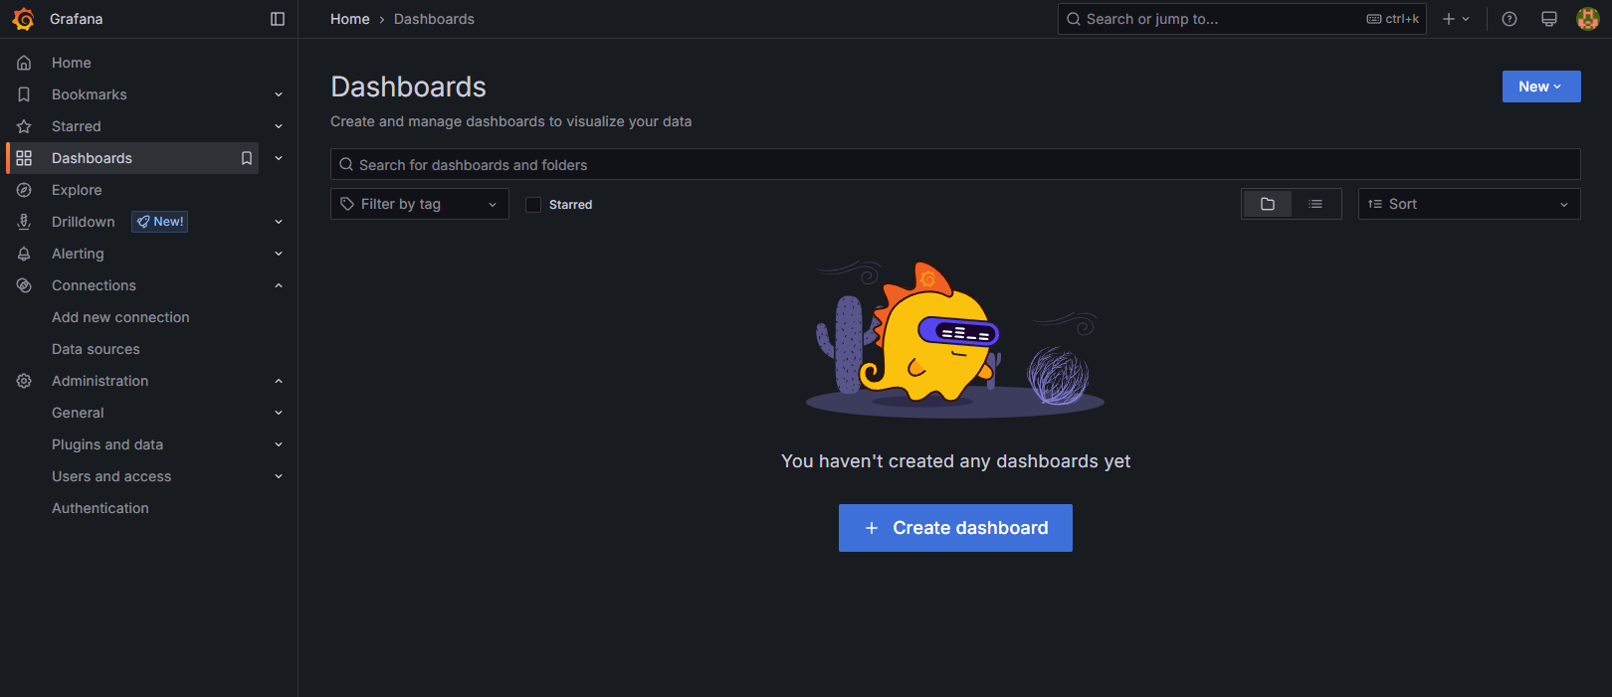Click the Starred star icon in sidebar

(x=24, y=126)
